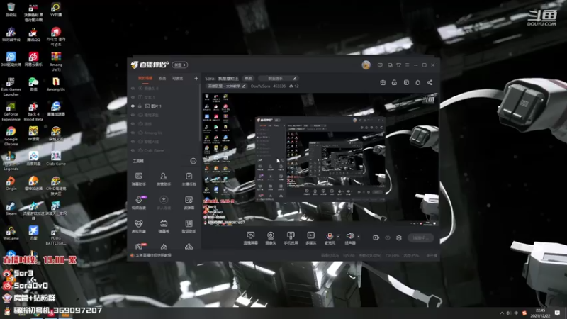567x319 pixels.
Task: Click the Epic Games Launcher desktop icon
Action: (11, 86)
